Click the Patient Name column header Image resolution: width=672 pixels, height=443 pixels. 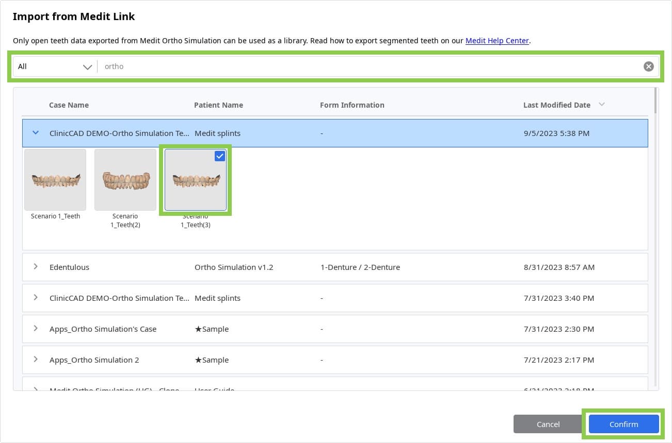coord(218,105)
